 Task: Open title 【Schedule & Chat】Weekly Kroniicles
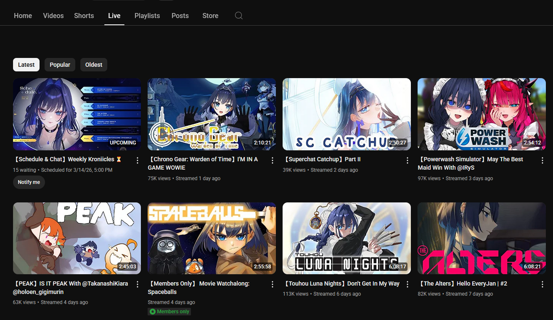point(67,160)
